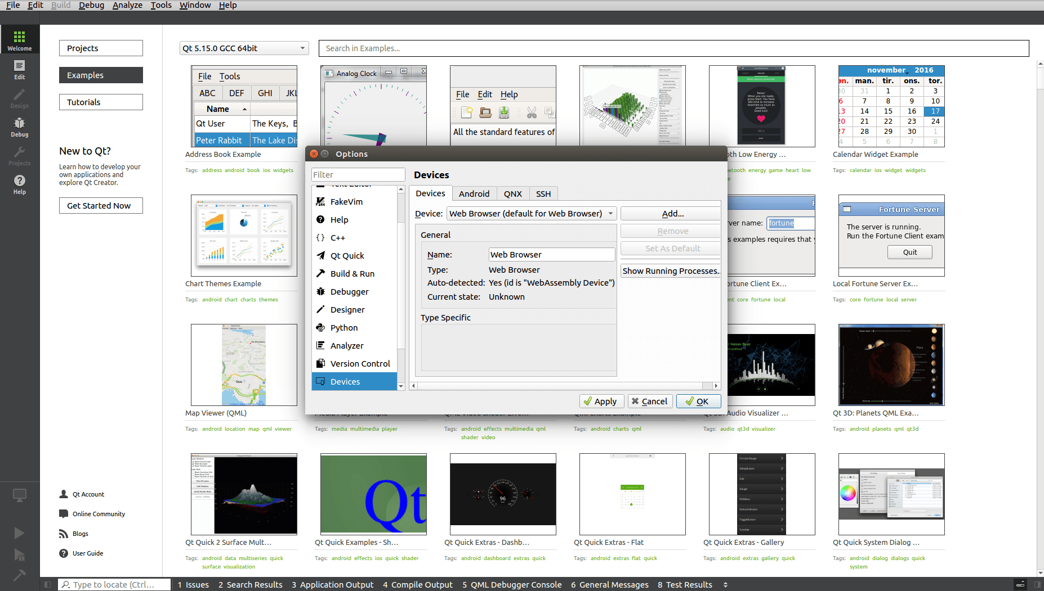The image size is (1044, 591).
Task: Click down arrow of Options category list
Action: click(x=401, y=386)
